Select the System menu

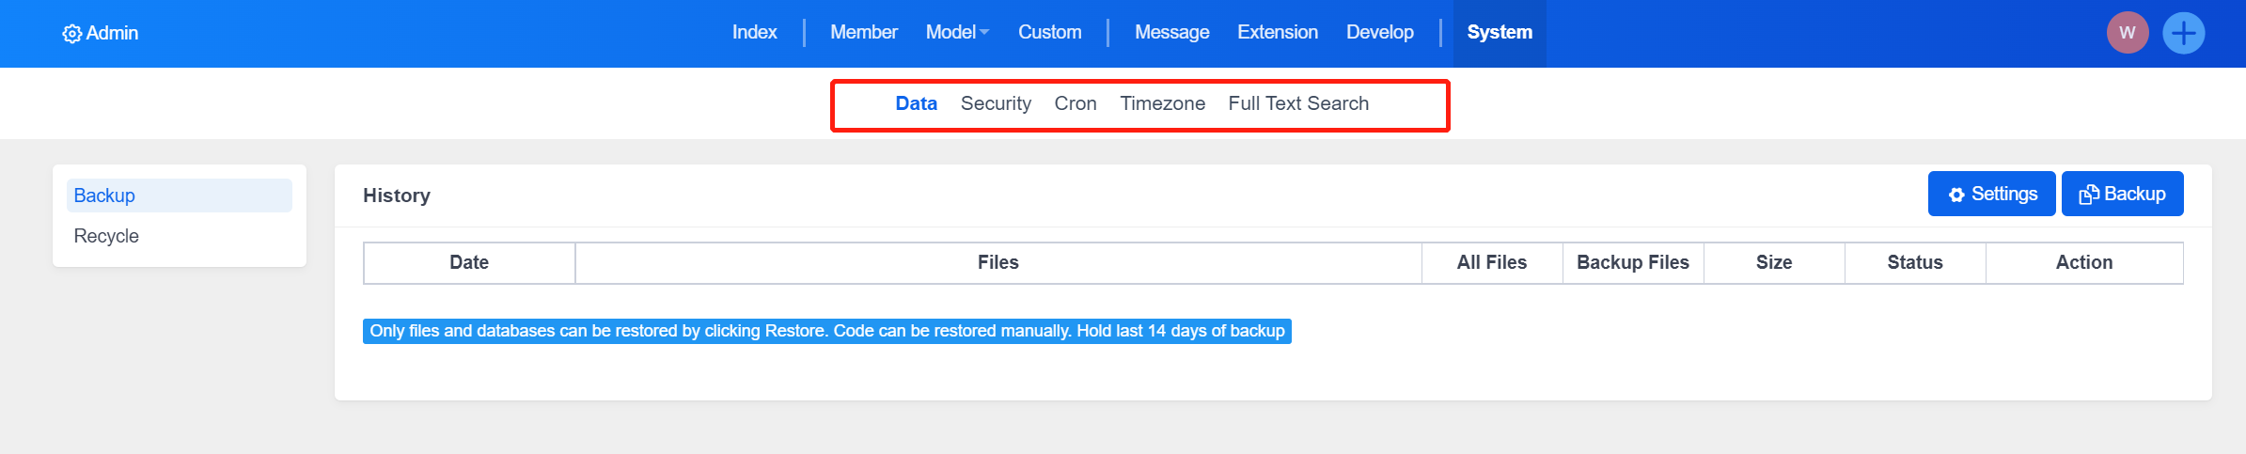pos(1499,32)
